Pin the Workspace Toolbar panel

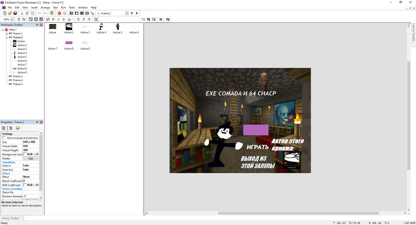pyautogui.click(x=37, y=24)
